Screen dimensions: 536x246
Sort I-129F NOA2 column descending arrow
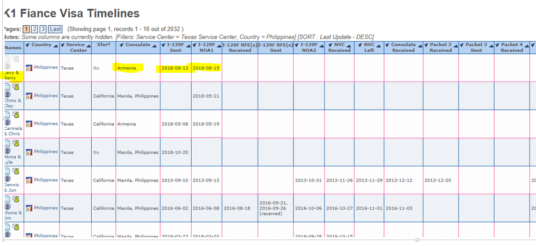(296, 45)
